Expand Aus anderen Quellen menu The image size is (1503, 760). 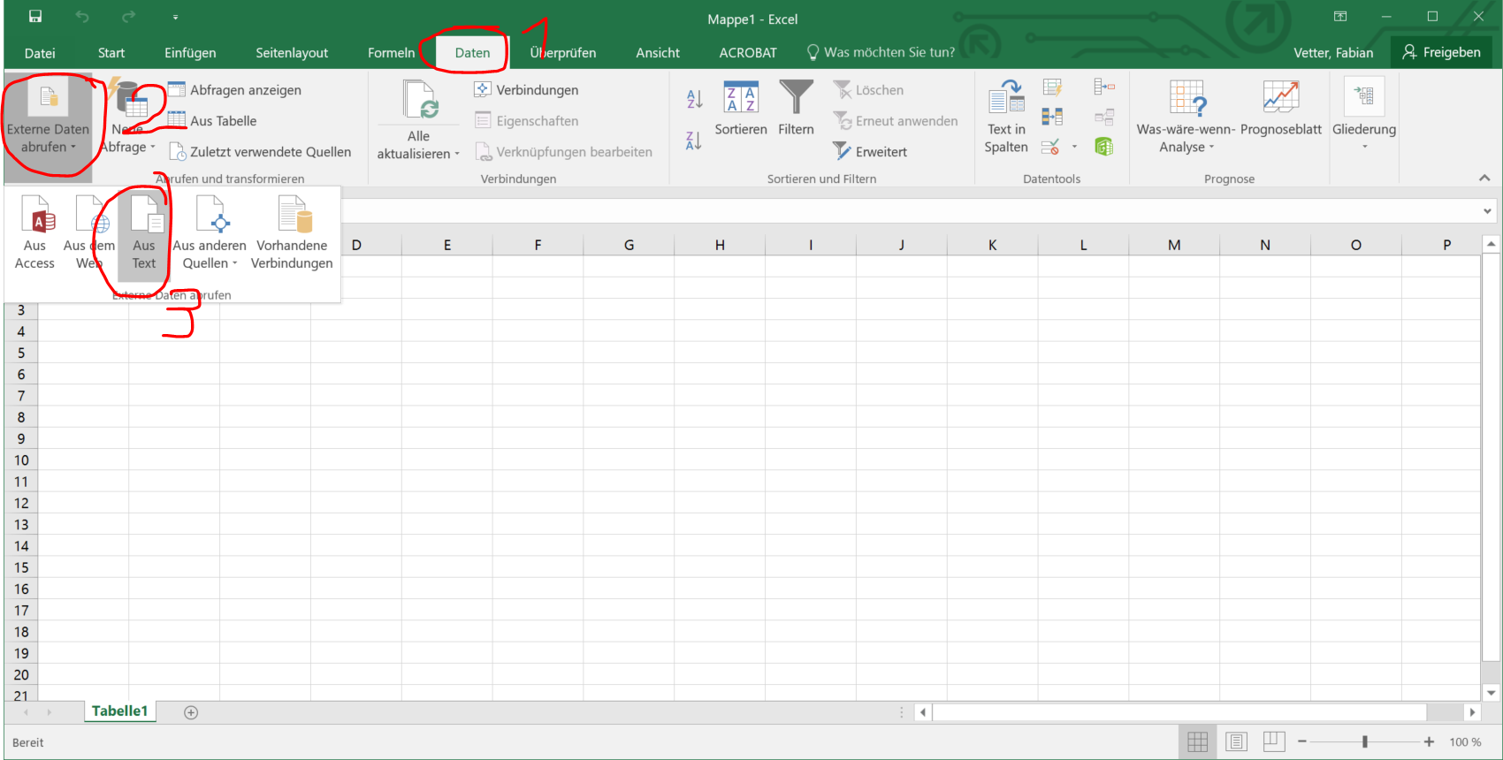click(x=210, y=232)
